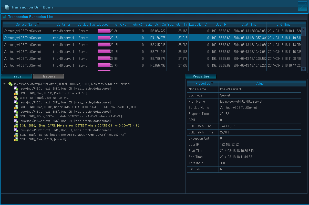Sort by Elapsed Time column header

(107, 25)
